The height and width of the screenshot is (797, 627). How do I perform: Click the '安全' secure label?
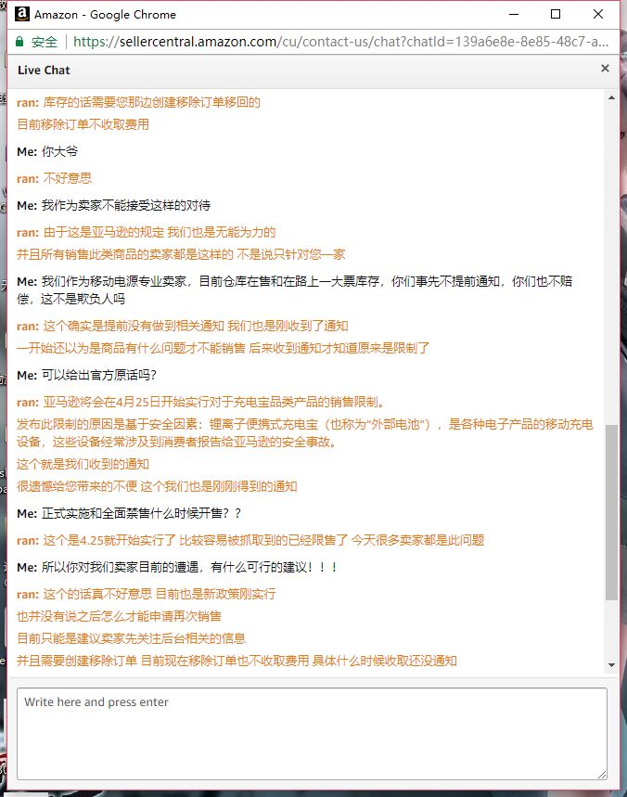pos(45,42)
